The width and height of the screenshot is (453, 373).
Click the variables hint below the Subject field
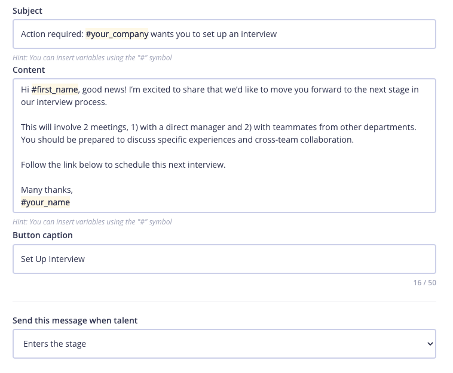coord(92,58)
